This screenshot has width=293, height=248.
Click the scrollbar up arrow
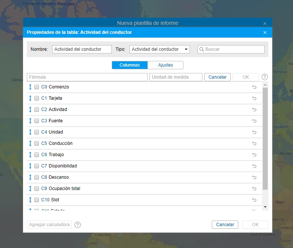coord(265,85)
